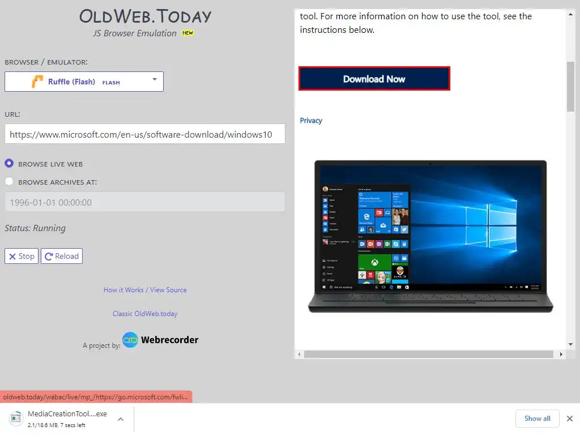Click the X icon on the Stop button
This screenshot has width=580, height=435.
coord(12,257)
